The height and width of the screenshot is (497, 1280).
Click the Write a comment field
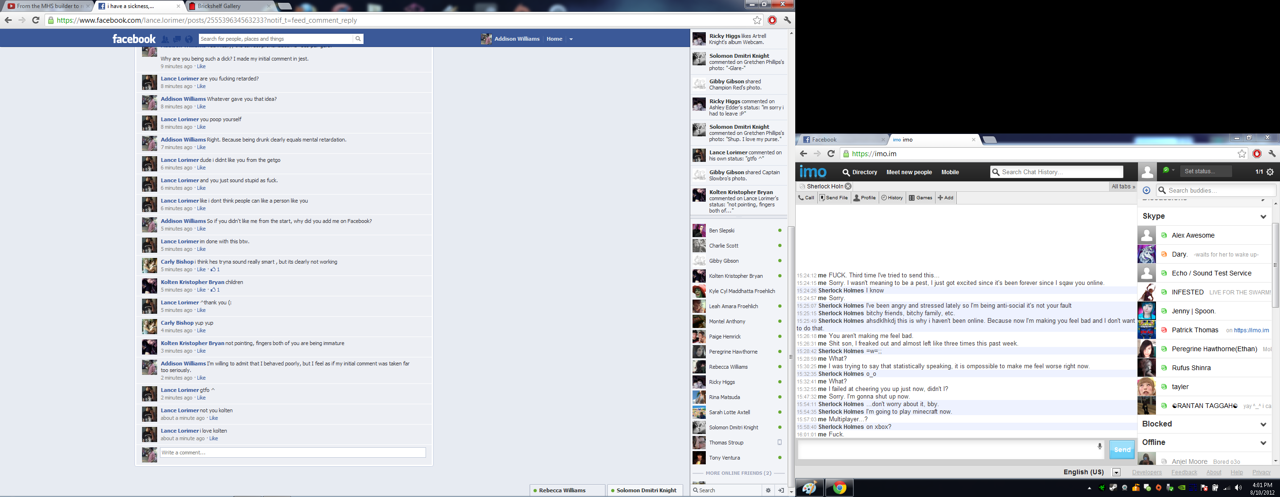tap(293, 453)
